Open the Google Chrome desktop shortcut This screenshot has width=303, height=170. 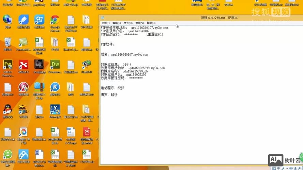click(x=55, y=23)
